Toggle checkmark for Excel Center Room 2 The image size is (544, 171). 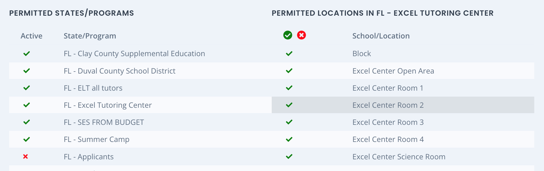pyautogui.click(x=289, y=105)
